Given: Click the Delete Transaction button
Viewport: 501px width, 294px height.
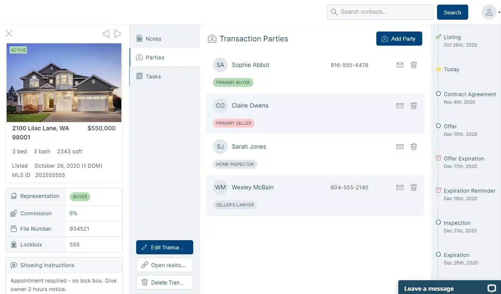Looking at the screenshot, I should [164, 283].
